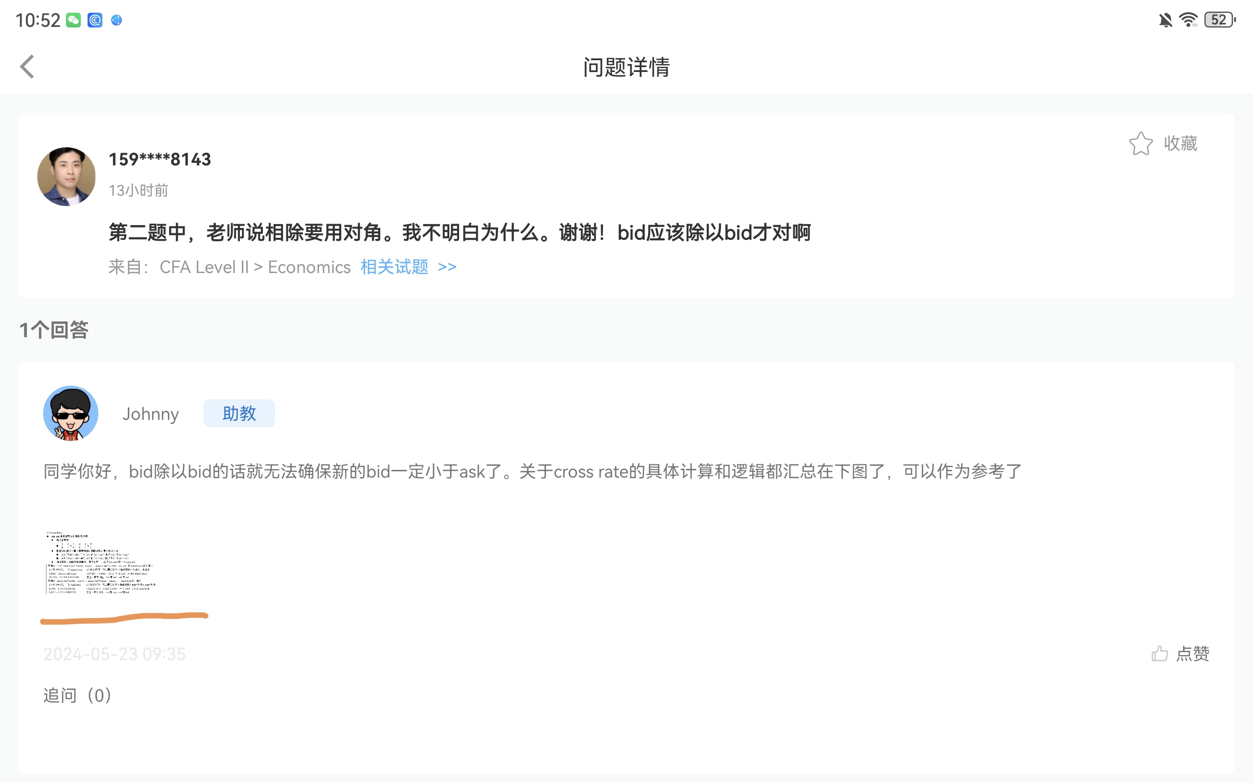This screenshot has width=1253, height=783.
Task: Tap the 问题详情 page title
Action: pos(626,68)
